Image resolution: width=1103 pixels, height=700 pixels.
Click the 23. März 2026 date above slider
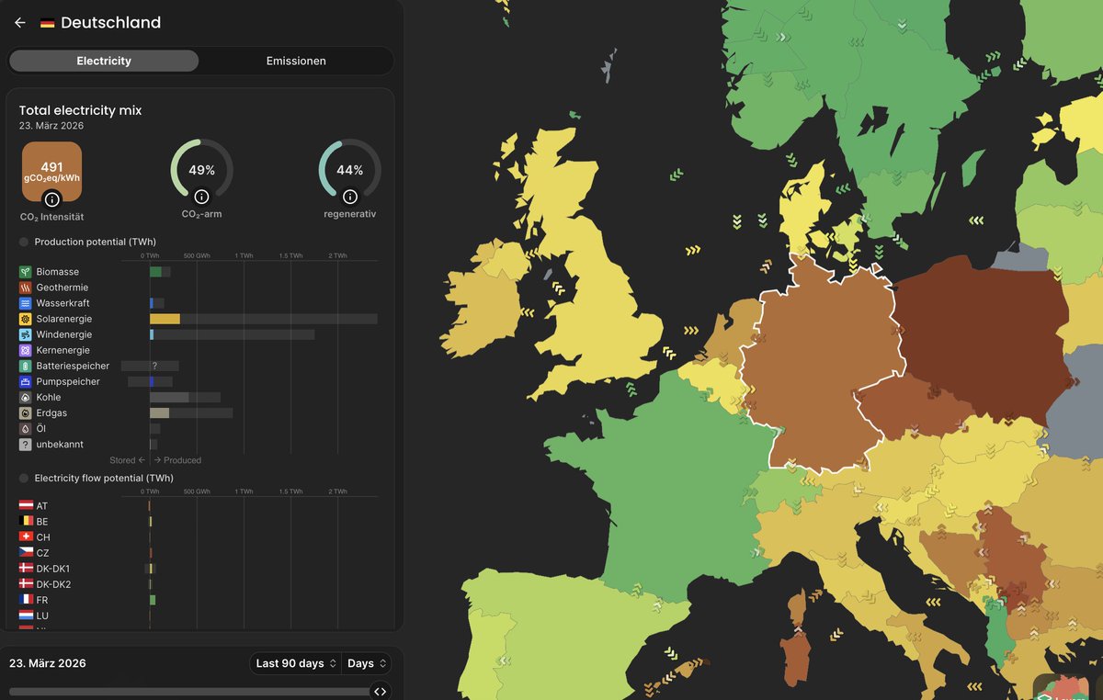pos(48,663)
